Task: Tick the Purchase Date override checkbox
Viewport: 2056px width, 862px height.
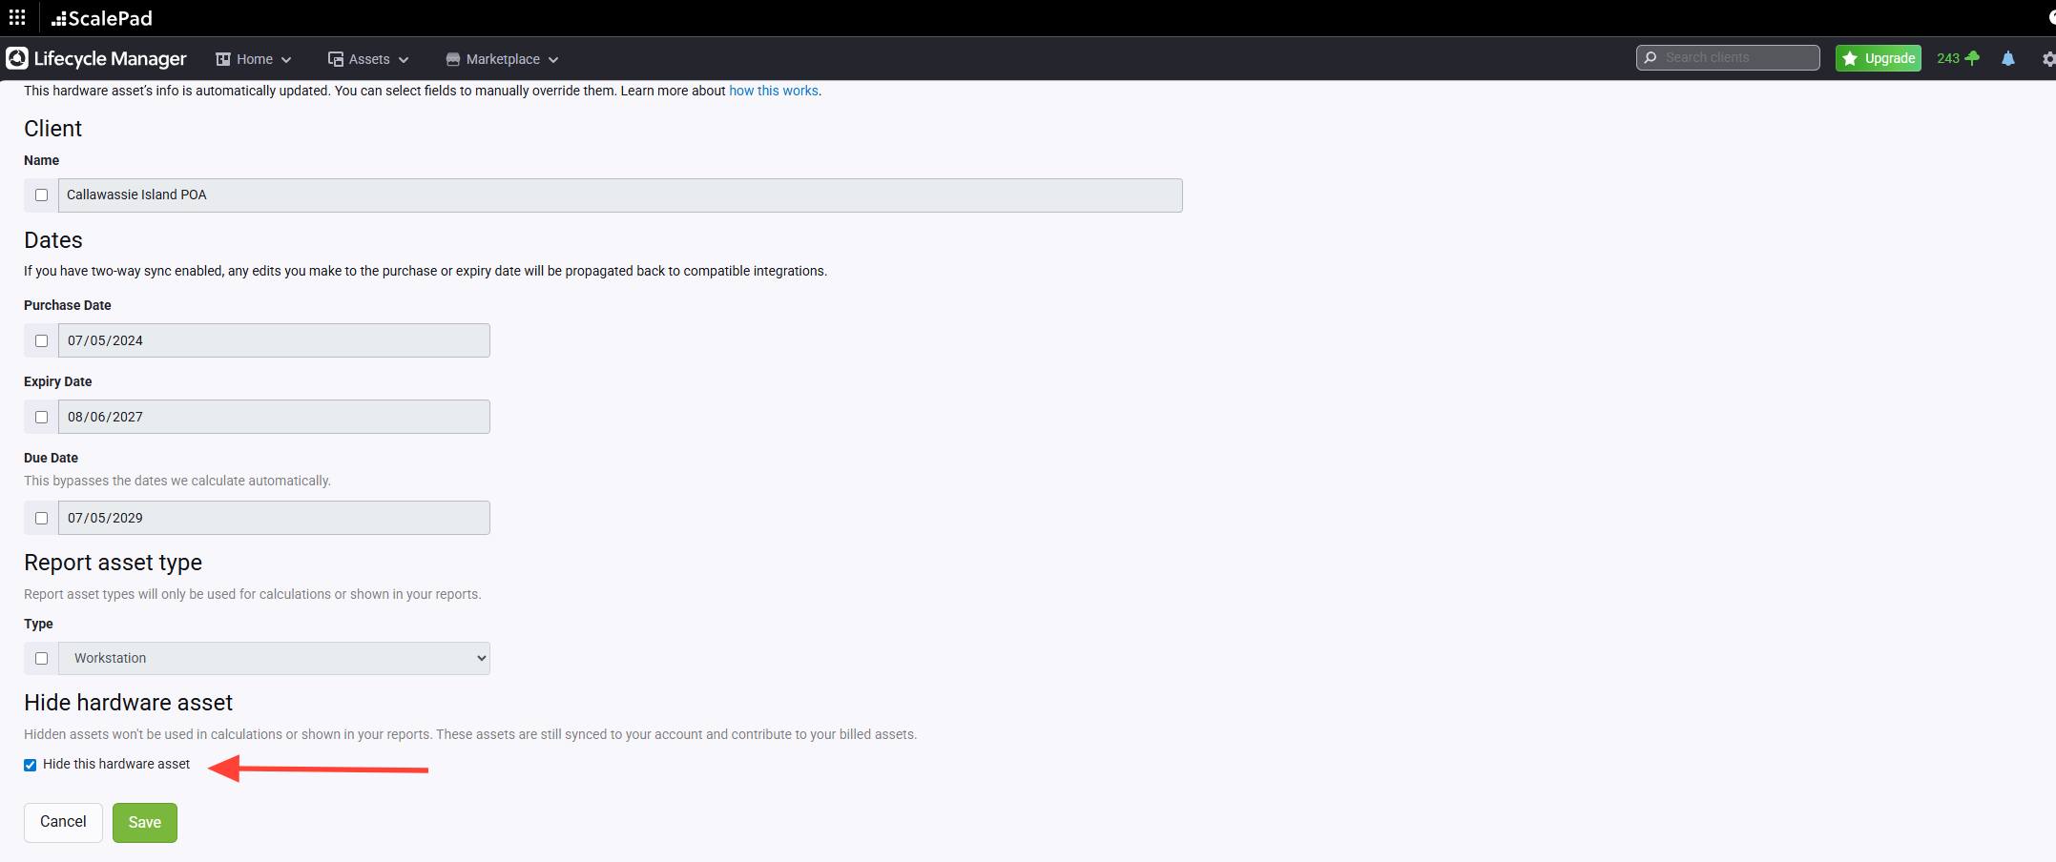Action: [x=41, y=340]
